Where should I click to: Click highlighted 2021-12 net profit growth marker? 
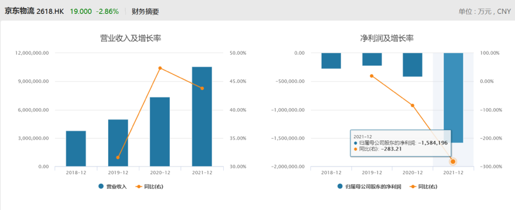point(453,162)
